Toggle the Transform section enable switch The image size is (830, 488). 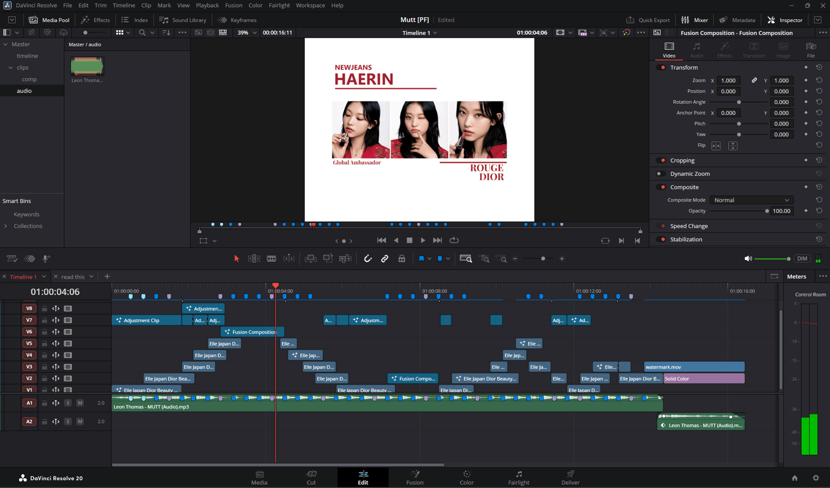[x=662, y=68]
